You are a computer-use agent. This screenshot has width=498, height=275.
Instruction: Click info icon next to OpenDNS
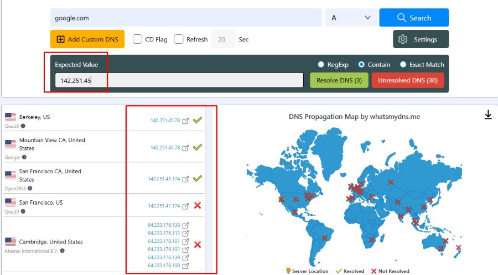click(x=30, y=188)
